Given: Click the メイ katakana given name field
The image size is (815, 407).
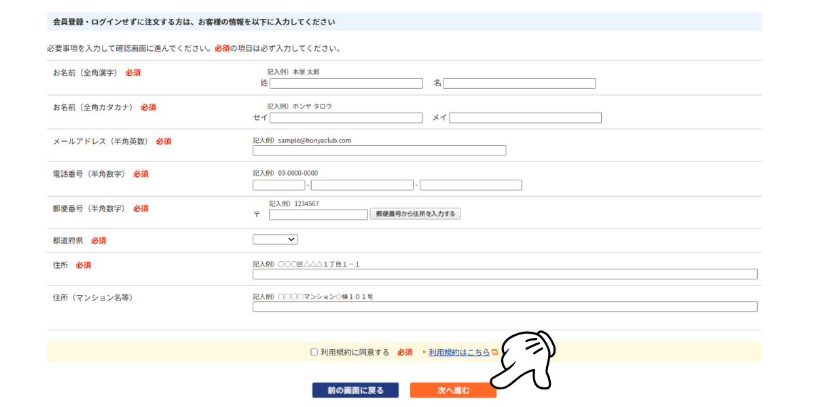Looking at the screenshot, I should (x=525, y=117).
